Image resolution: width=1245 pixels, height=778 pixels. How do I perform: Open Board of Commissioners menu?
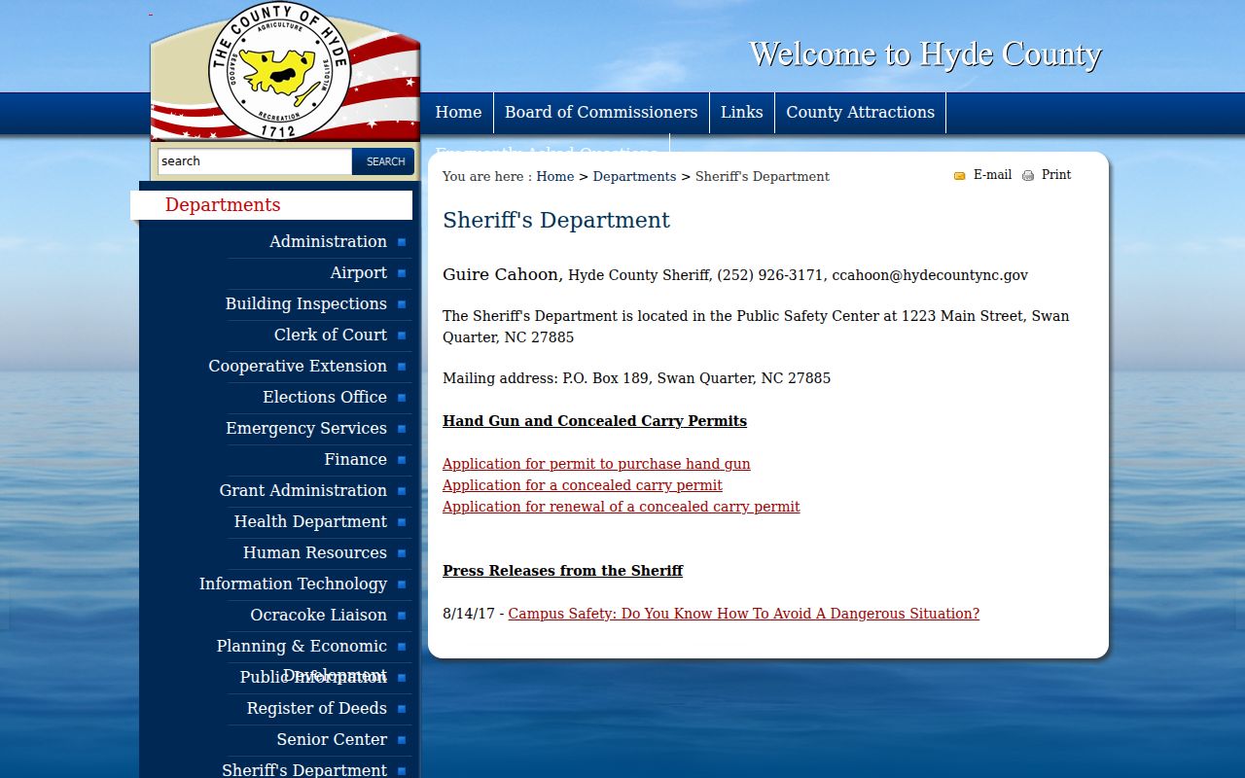point(601,112)
